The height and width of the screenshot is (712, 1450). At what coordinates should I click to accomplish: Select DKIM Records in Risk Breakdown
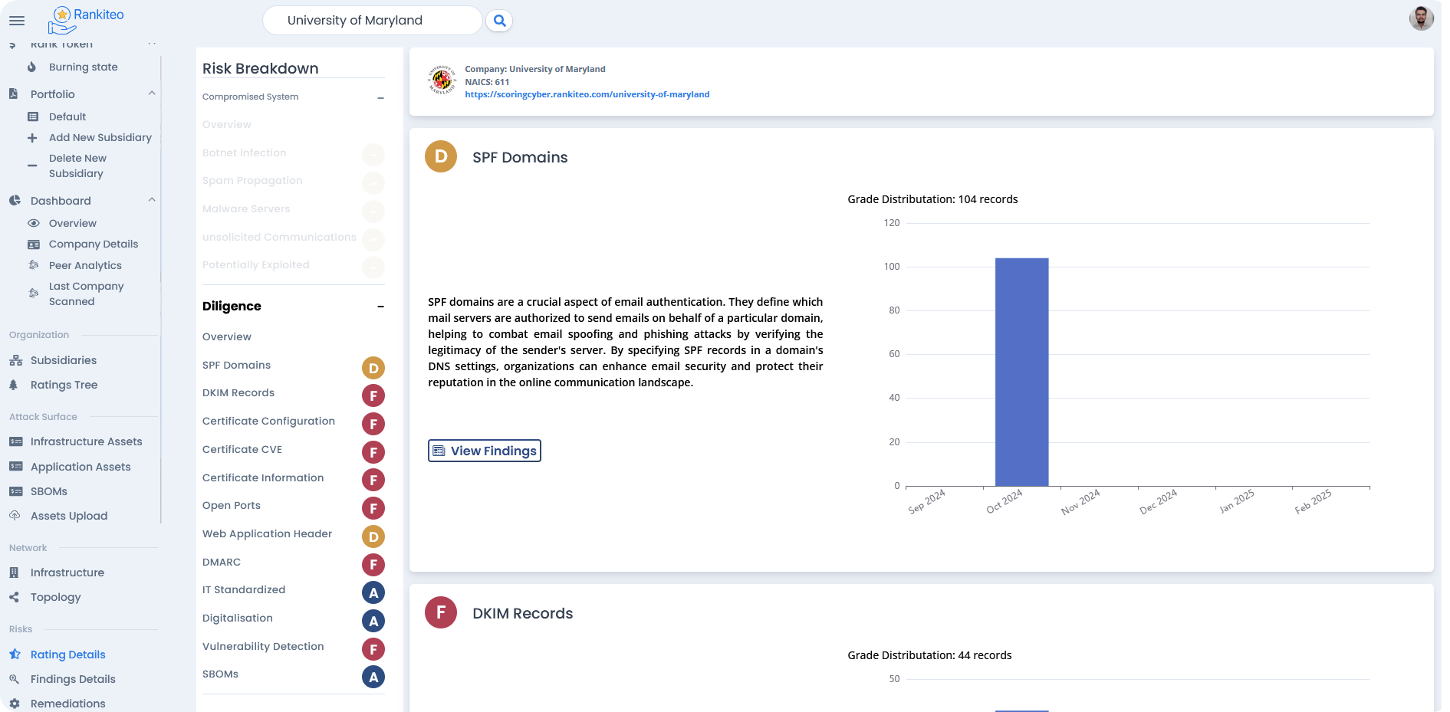(238, 392)
